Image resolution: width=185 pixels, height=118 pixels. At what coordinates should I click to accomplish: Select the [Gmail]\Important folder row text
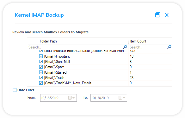(x=57, y=56)
